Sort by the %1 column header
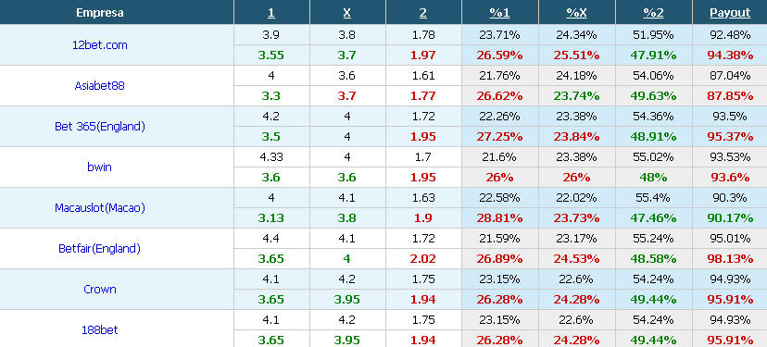767x347 pixels. [x=499, y=13]
